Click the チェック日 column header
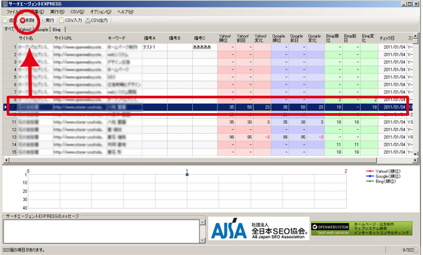Image resolution: width=423 pixels, height=255 pixels. pos(392,38)
